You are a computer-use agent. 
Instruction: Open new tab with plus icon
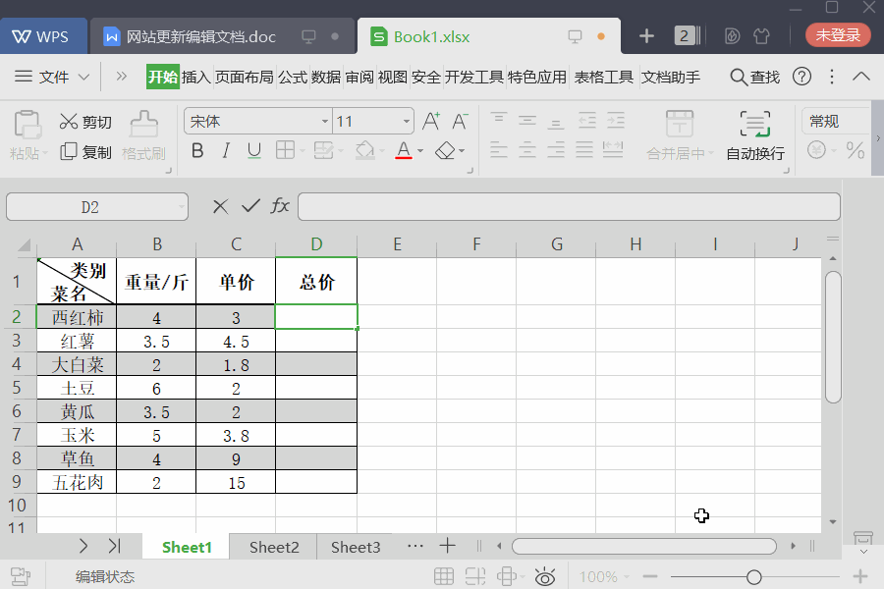[x=646, y=36]
